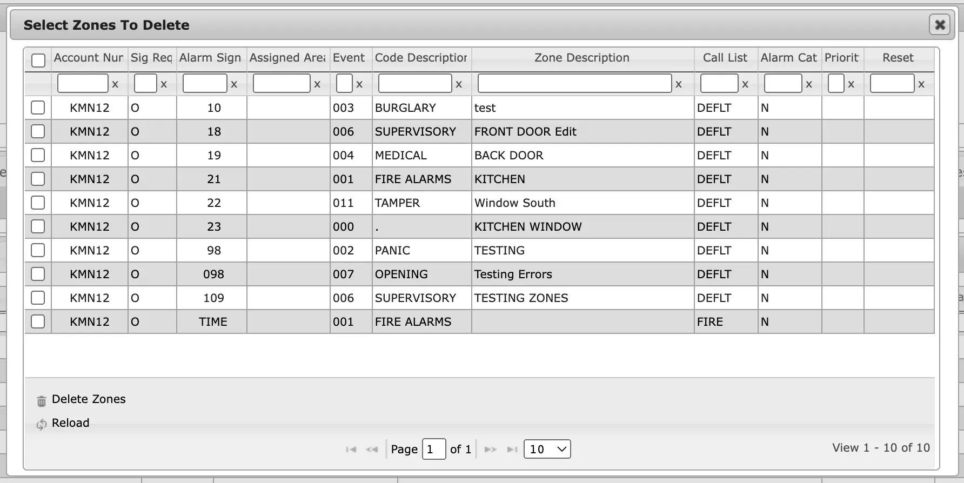Check the Testing Errors zone row
Viewport: 964px width, 483px height.
38,274
